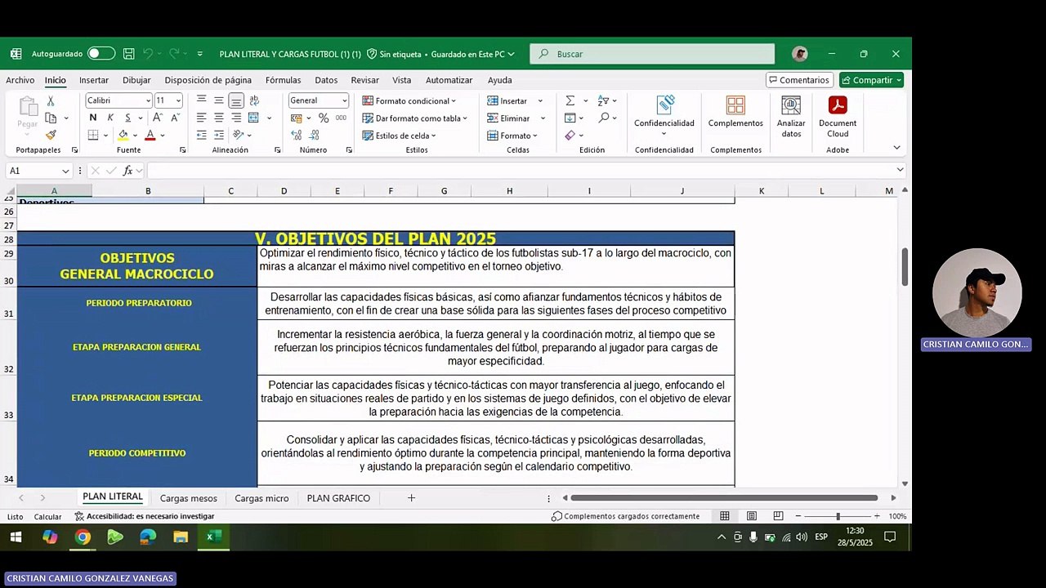The width and height of the screenshot is (1046, 588).
Task: Open the font color dropdown arrow
Action: pos(162,136)
